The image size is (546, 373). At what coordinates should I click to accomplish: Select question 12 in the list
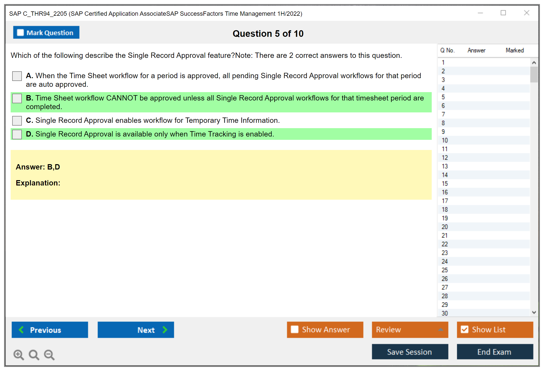[445, 158]
